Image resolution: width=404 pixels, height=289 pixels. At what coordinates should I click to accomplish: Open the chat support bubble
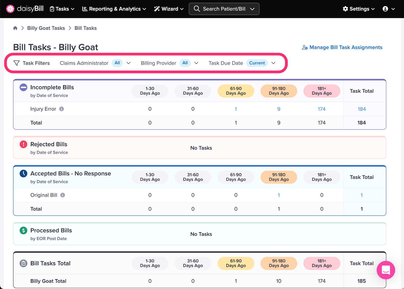pyautogui.click(x=386, y=270)
